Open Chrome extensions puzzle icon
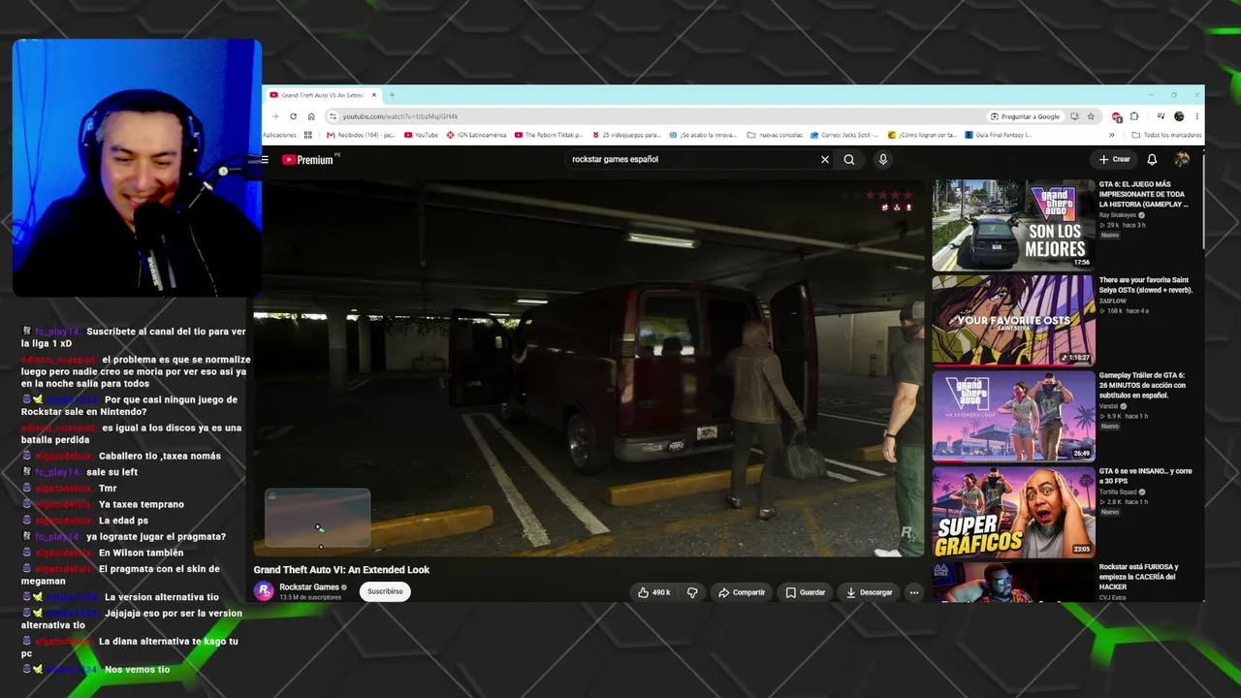The width and height of the screenshot is (1241, 698). click(x=1134, y=116)
